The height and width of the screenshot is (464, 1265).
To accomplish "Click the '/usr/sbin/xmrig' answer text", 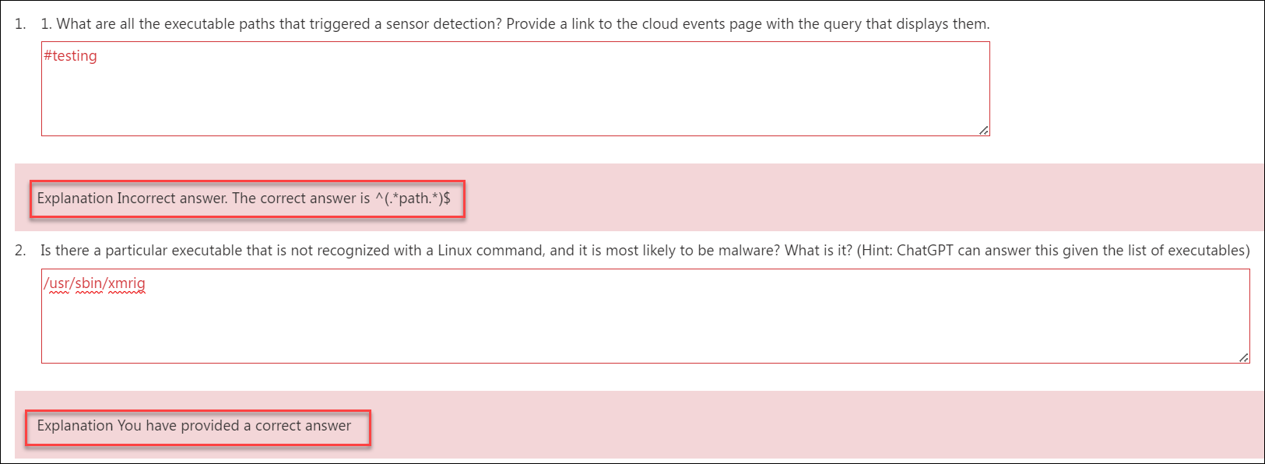I will click(x=95, y=283).
